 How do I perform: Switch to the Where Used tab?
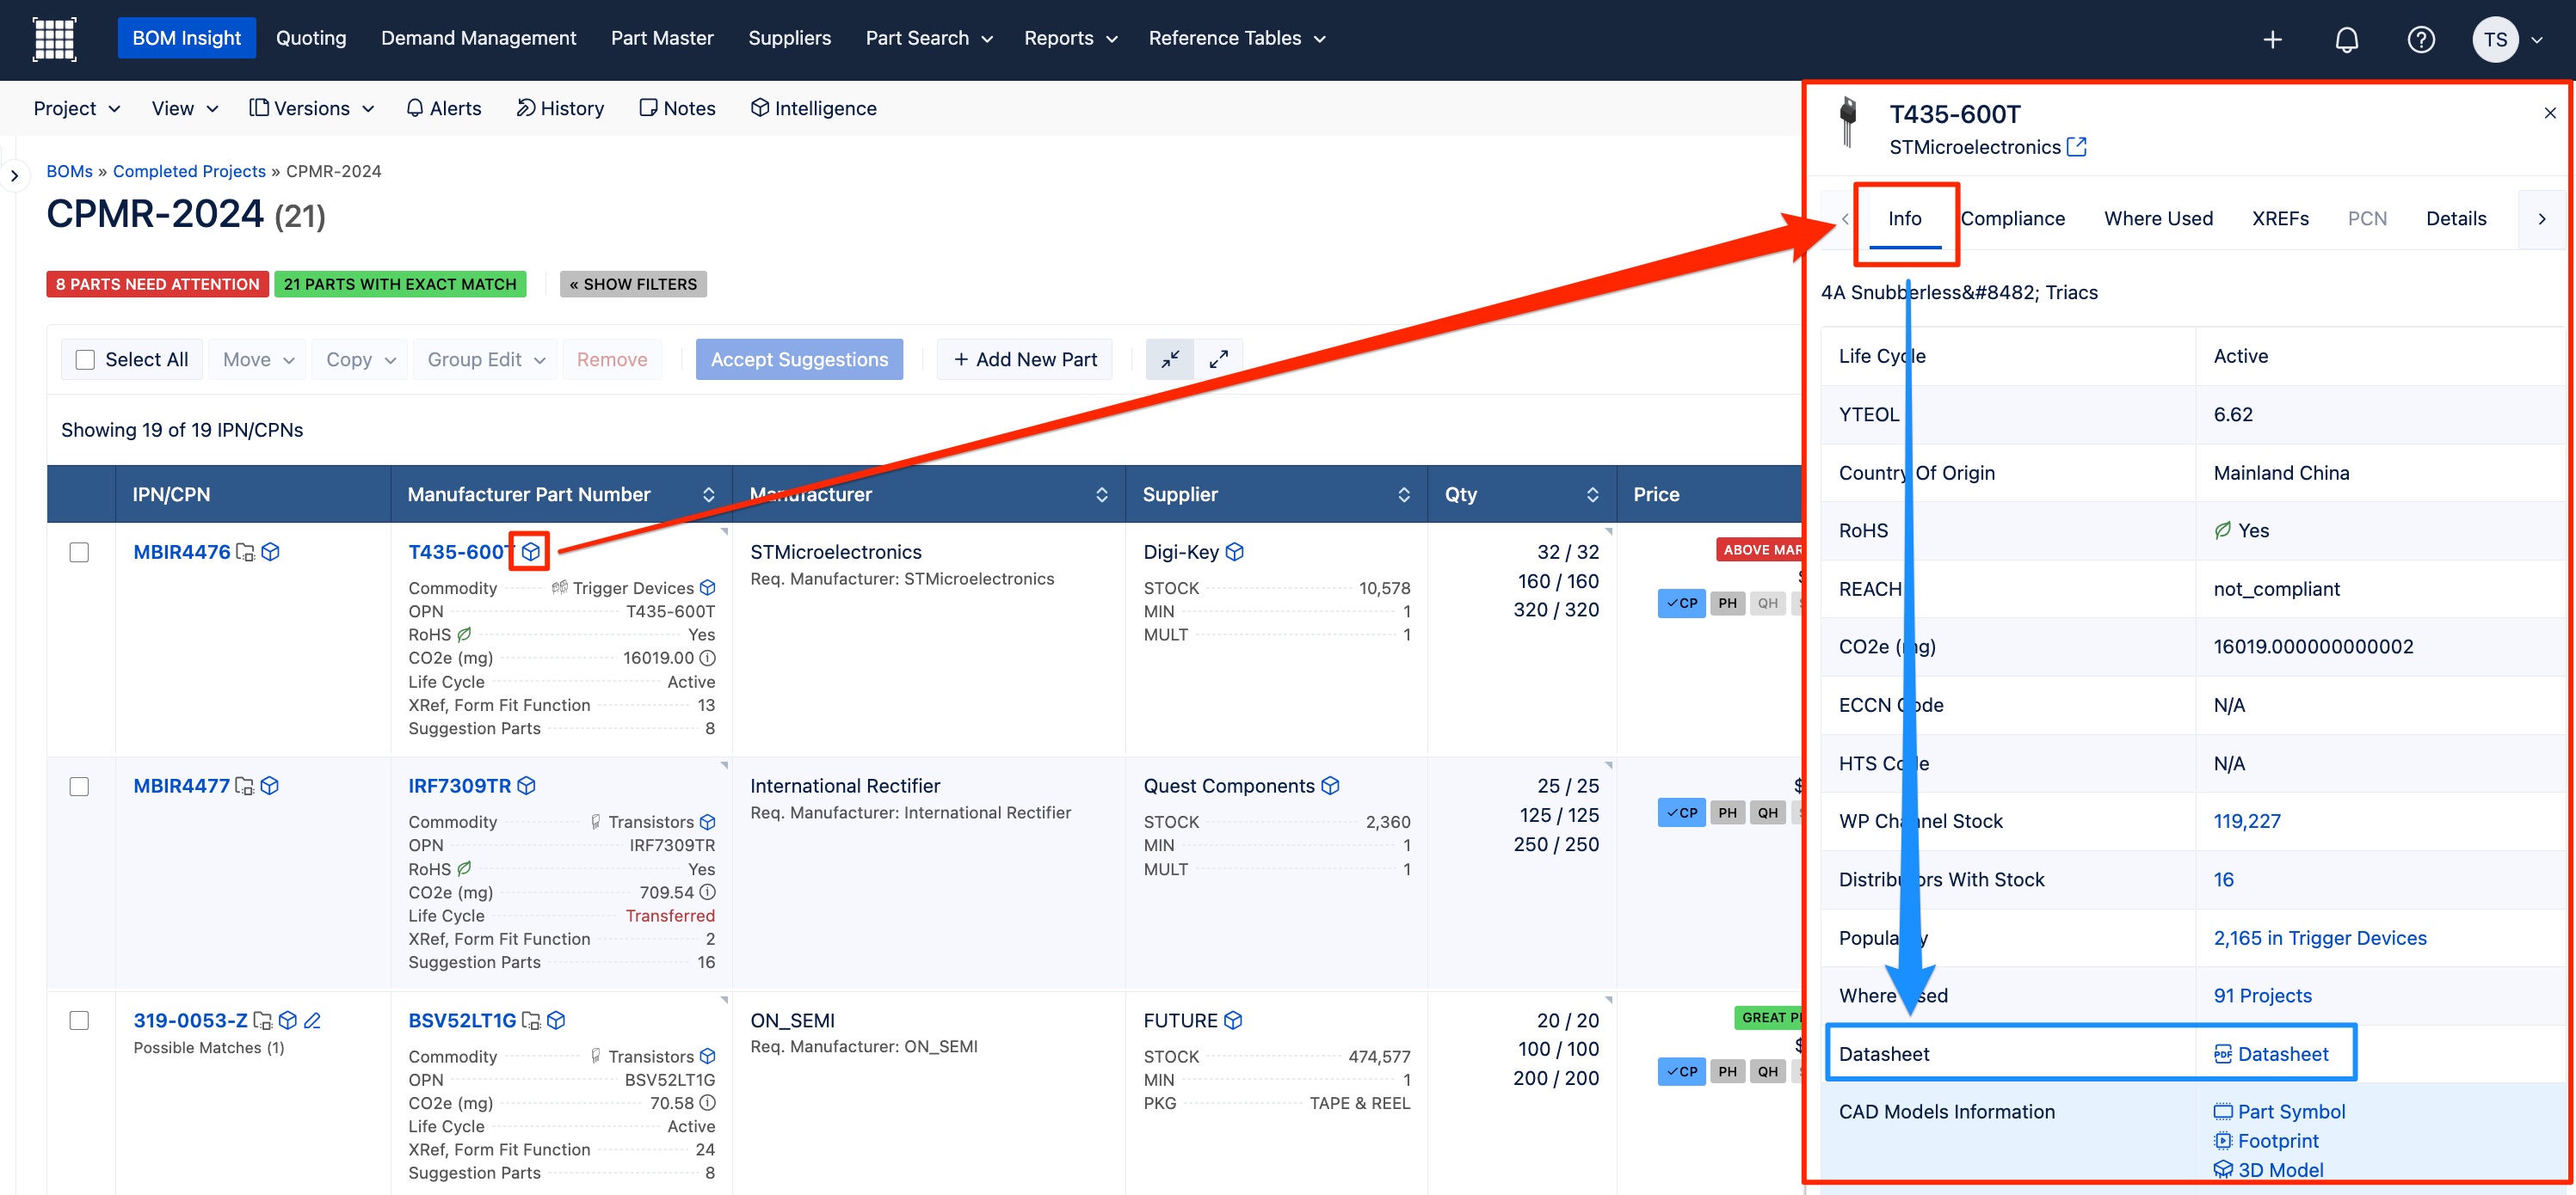tap(2158, 219)
